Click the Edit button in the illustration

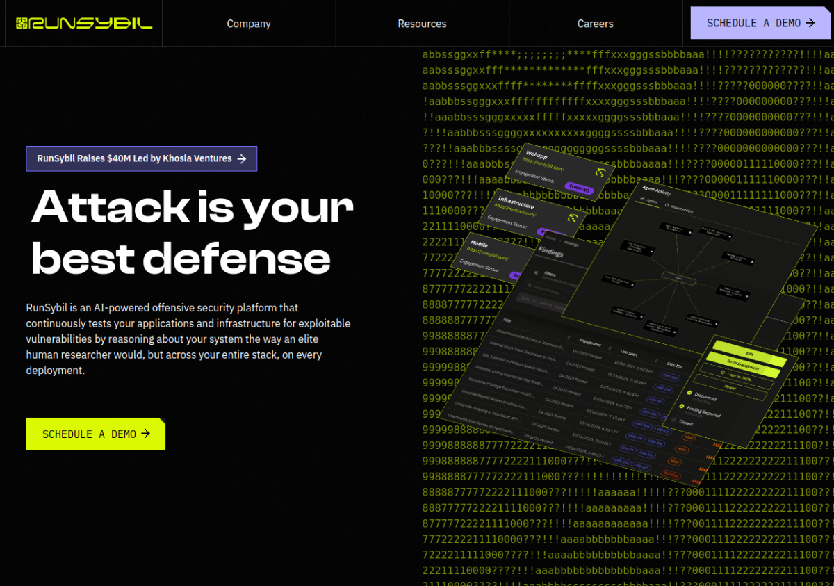point(750,353)
